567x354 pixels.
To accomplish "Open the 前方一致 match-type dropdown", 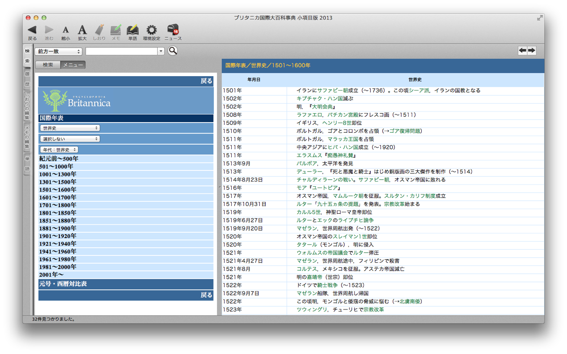I will tap(58, 51).
